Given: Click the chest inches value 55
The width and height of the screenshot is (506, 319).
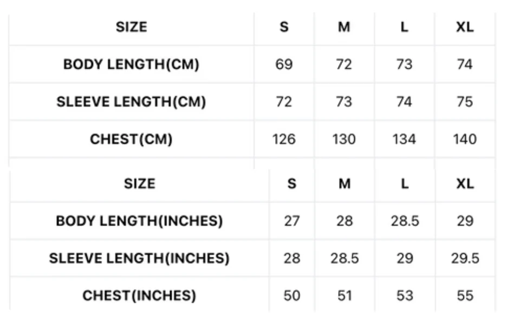Looking at the screenshot, I should [465, 296].
